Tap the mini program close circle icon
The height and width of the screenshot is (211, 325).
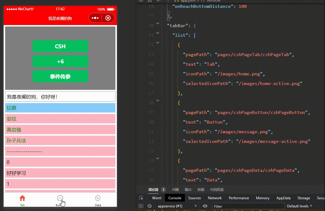pos(108,18)
